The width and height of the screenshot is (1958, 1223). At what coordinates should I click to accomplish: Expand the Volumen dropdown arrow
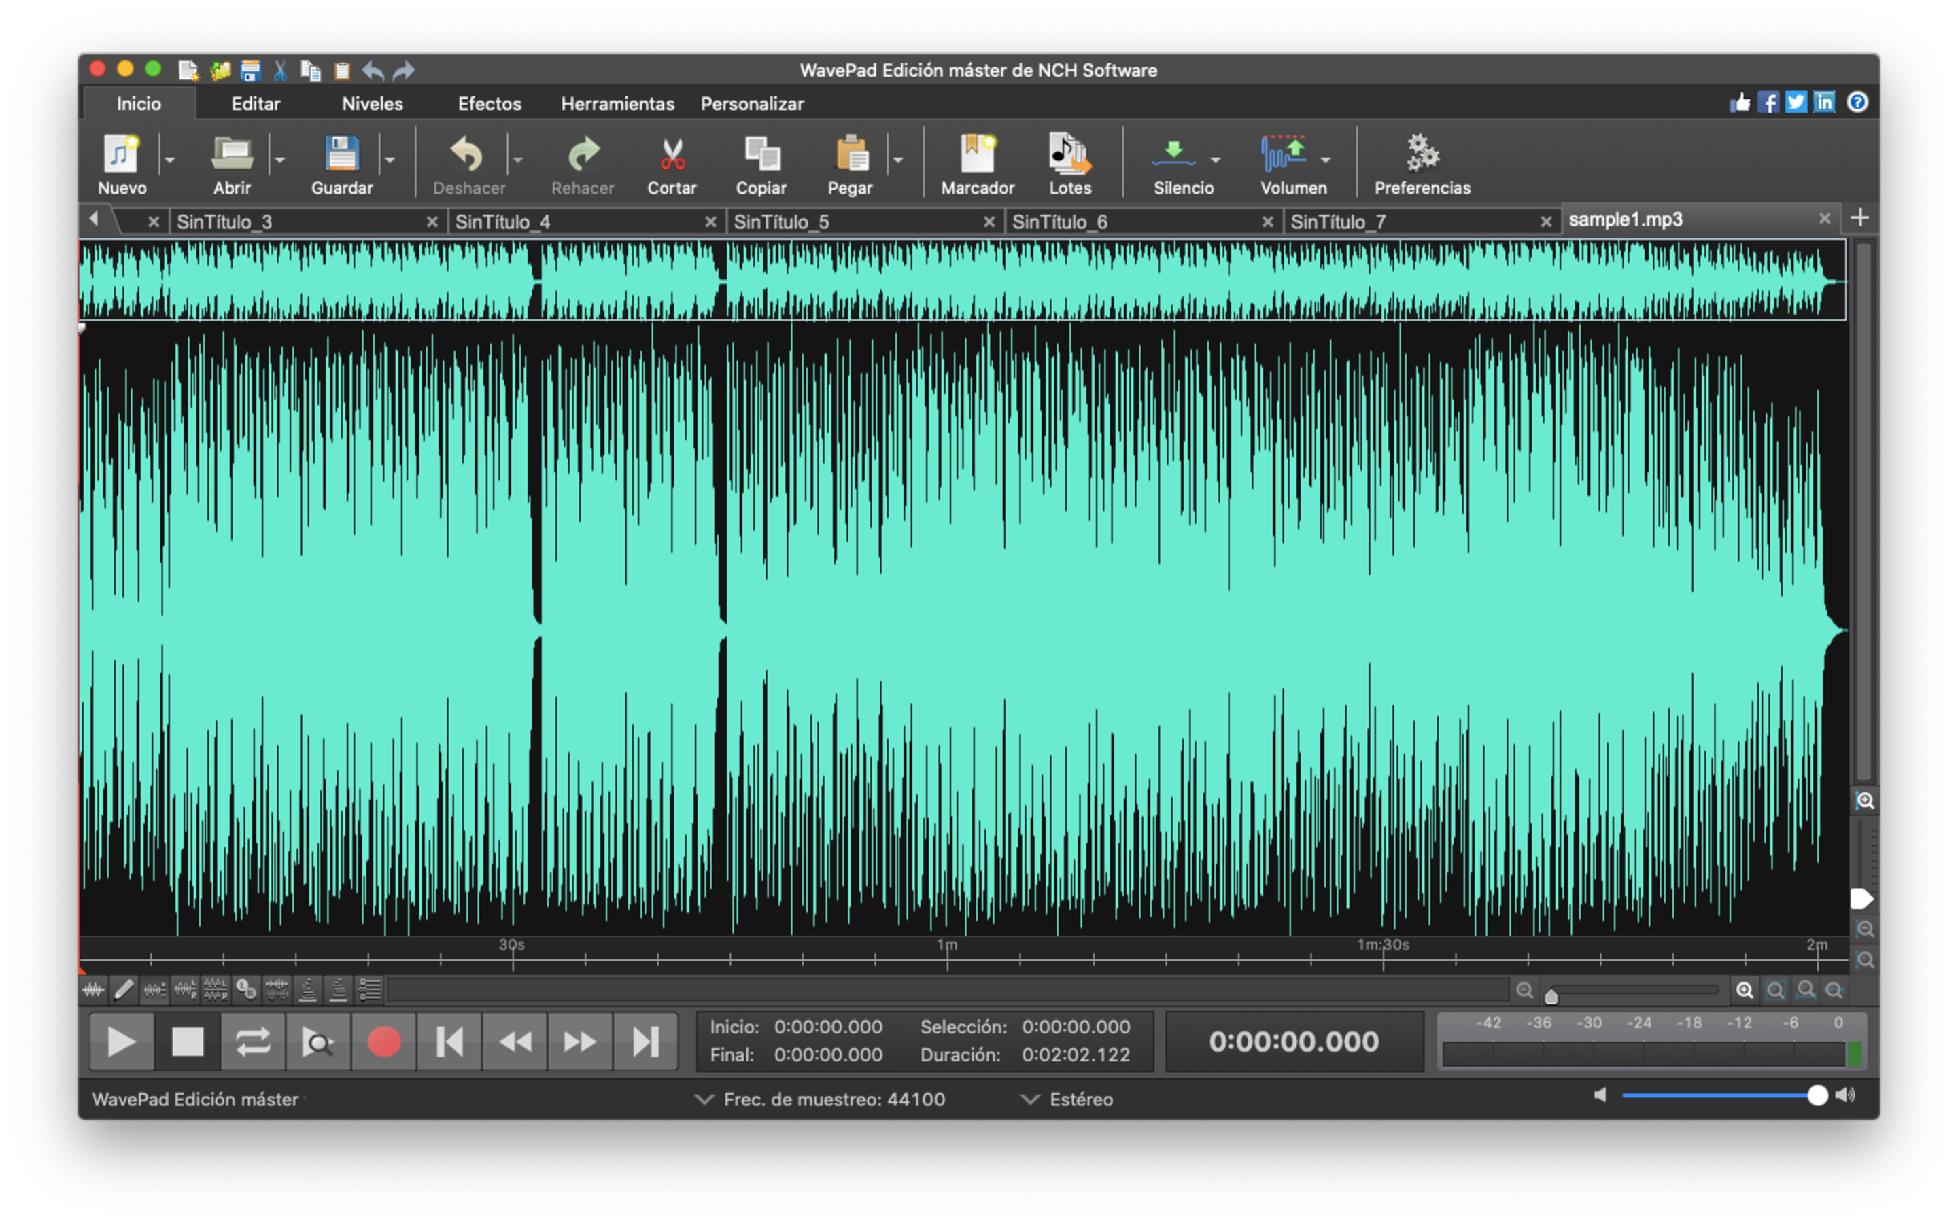(x=1325, y=160)
